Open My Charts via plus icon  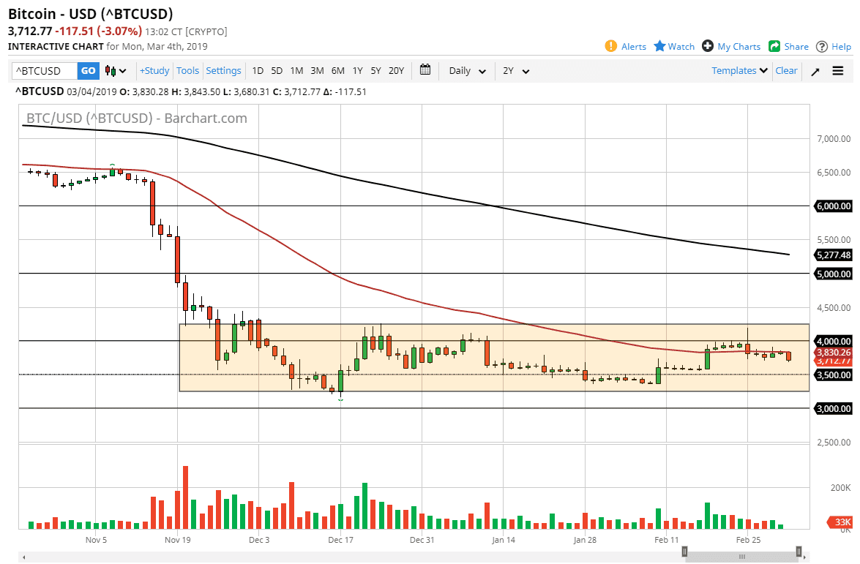coord(708,46)
